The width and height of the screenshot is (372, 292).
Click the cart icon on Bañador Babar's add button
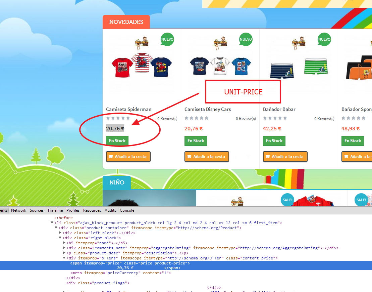[x=268, y=157]
